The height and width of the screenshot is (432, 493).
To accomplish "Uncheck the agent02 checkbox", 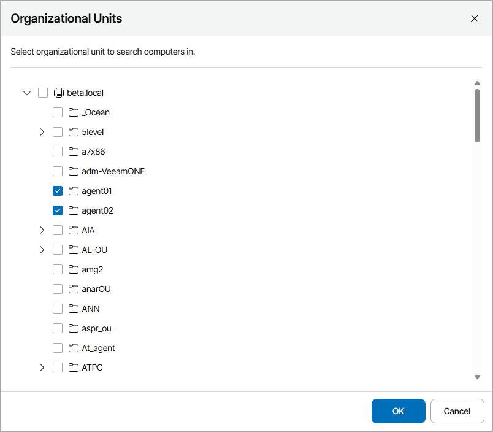I will tap(58, 210).
